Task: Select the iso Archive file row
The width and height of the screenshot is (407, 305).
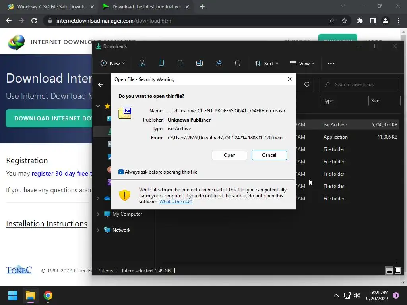Action: tap(347, 125)
